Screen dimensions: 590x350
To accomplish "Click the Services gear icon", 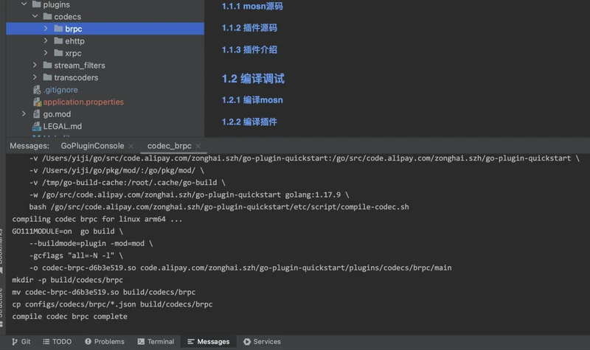I will 247,341.
